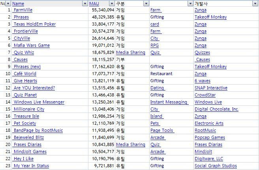Open the Name column filter dropdown
259x170 pixels.
click(x=85, y=4)
